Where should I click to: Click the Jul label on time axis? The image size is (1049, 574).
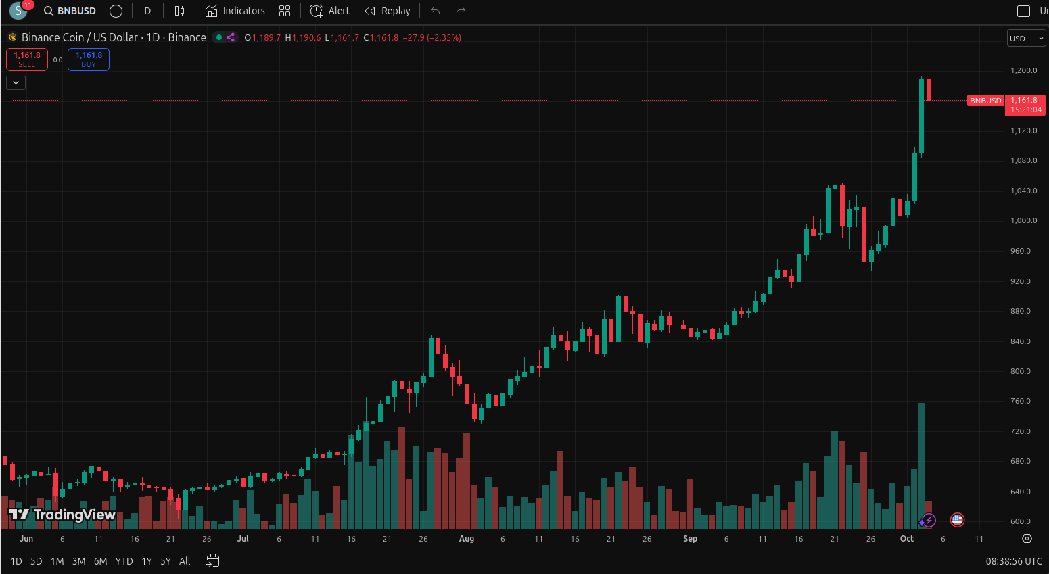pyautogui.click(x=243, y=539)
